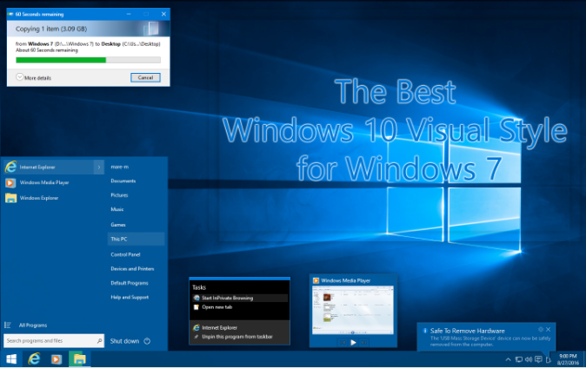Launch Internet Explorer from the taskbar
Viewport: 586px width, 368px height.
[34, 359]
